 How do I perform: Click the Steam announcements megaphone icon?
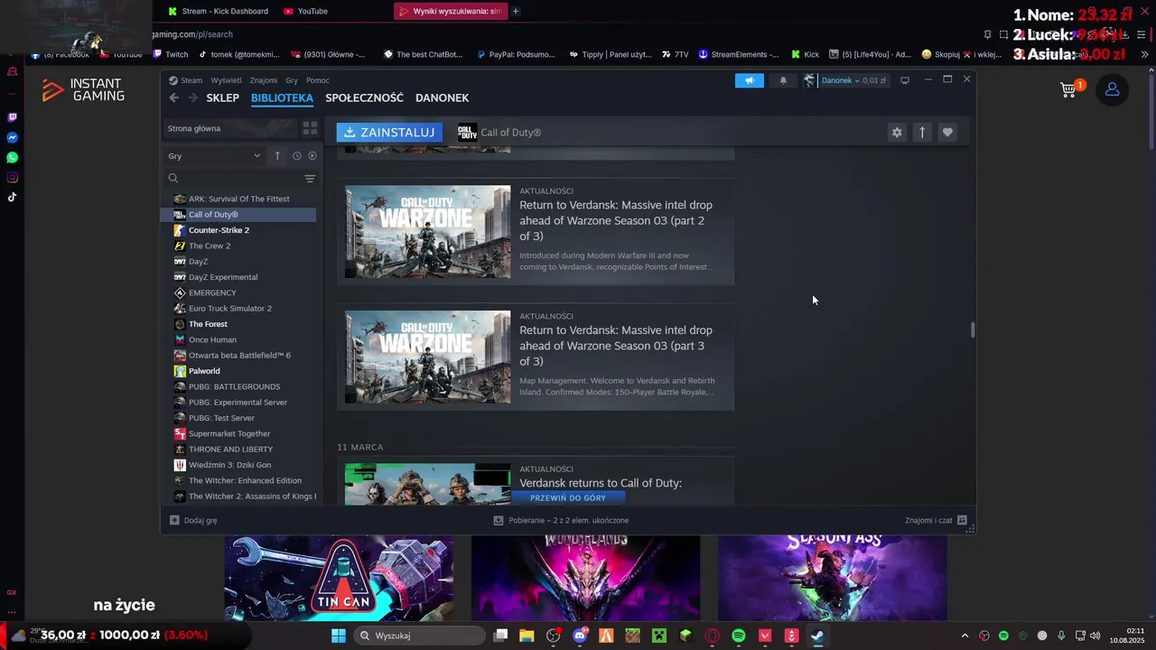[x=749, y=80]
